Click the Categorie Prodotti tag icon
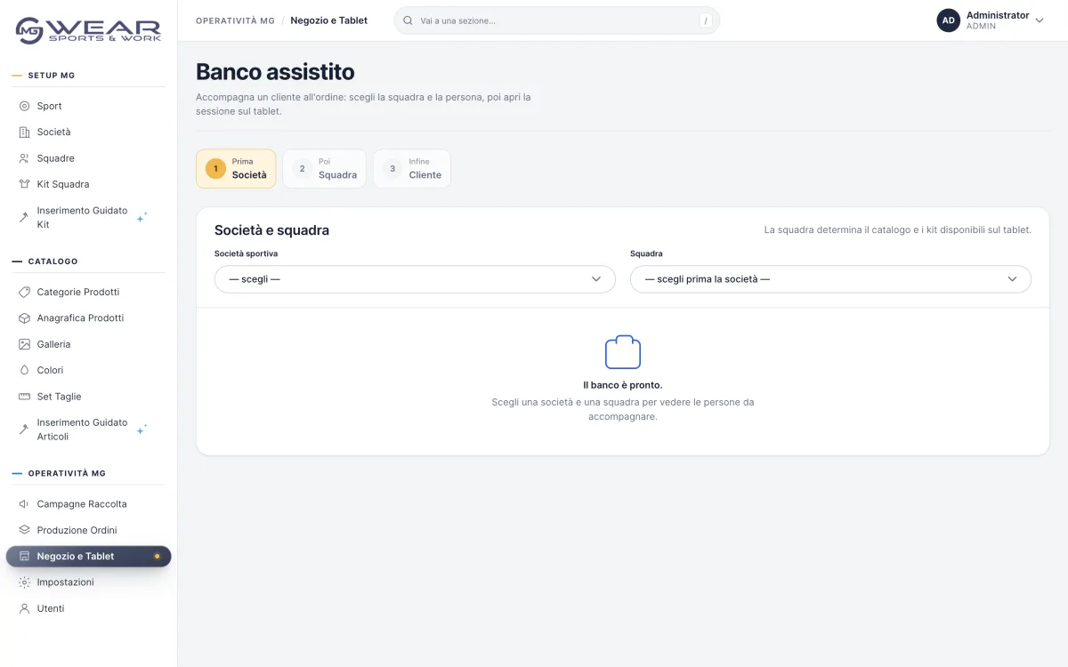 coord(24,292)
